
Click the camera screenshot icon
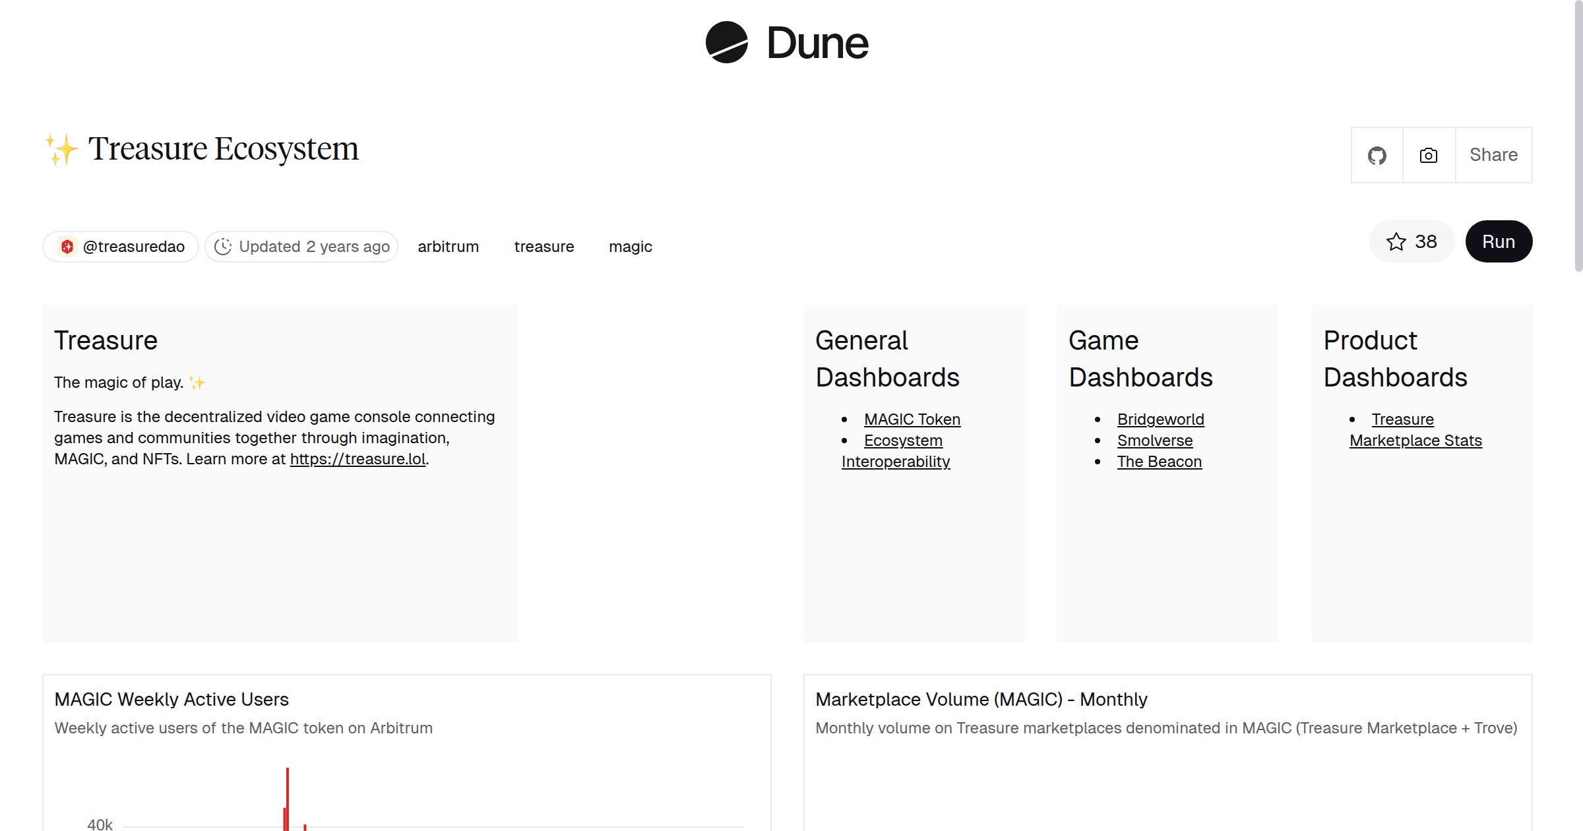point(1428,156)
